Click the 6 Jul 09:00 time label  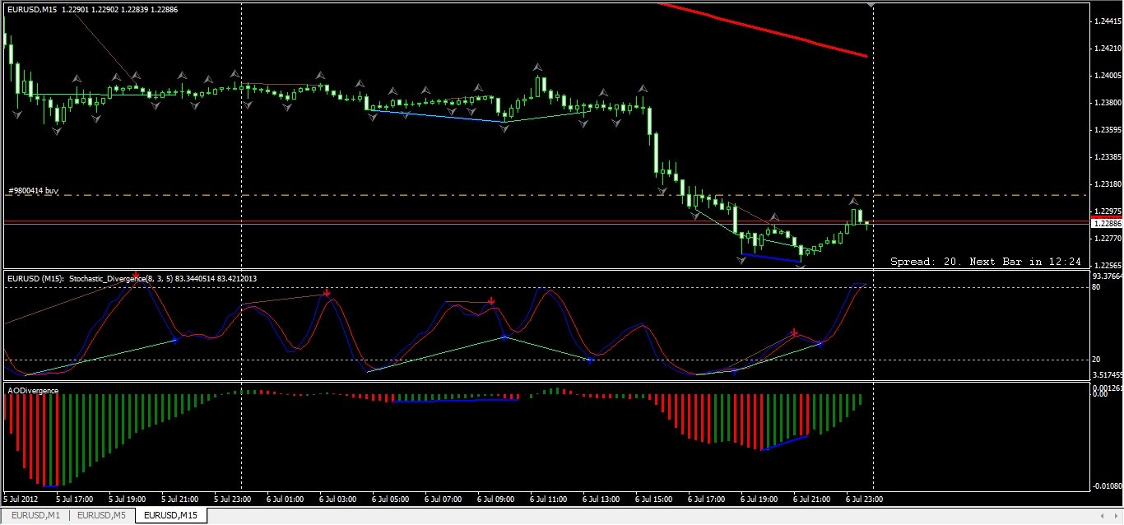coord(496,499)
